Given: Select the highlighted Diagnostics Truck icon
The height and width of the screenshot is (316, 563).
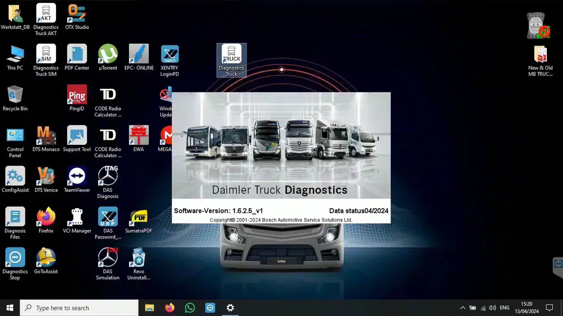Looking at the screenshot, I should (231, 60).
